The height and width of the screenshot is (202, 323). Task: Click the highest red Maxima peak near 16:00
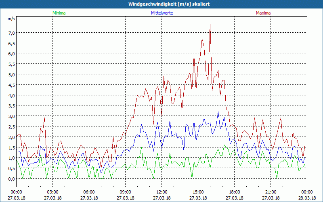click(210, 24)
